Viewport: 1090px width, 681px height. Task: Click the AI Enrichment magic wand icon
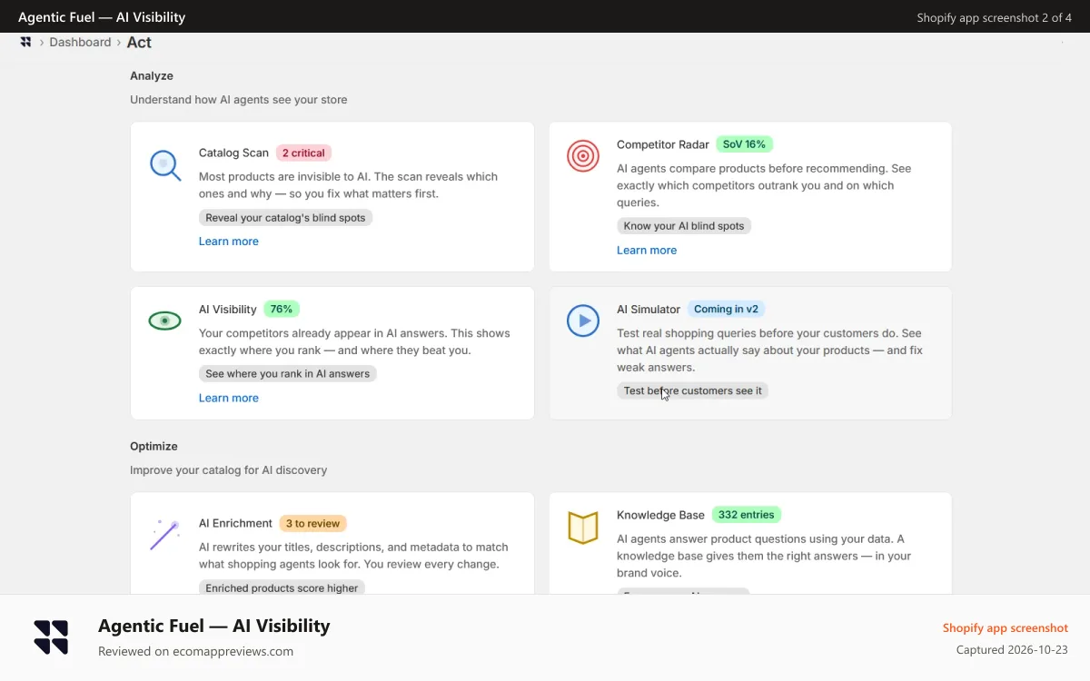click(164, 535)
